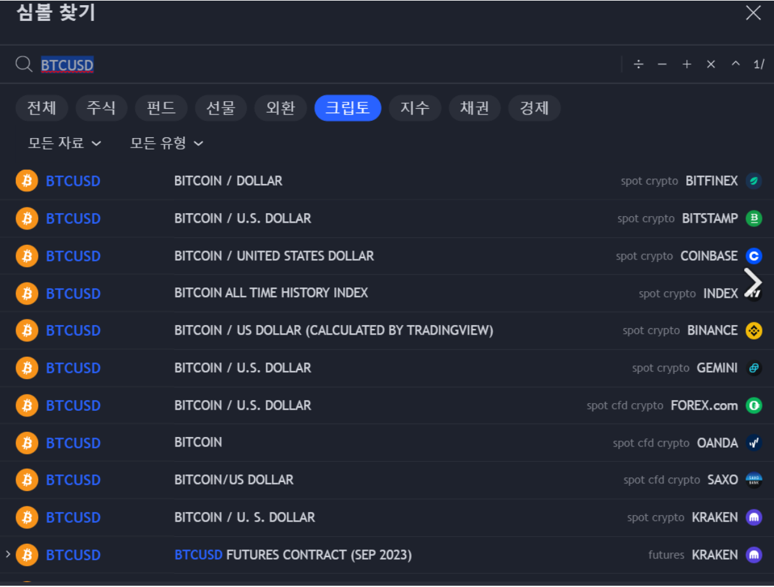Image resolution: width=774 pixels, height=587 pixels.
Task: Insert the plus operator symbol
Action: click(x=686, y=64)
